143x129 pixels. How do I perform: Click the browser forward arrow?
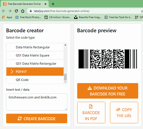(x=10, y=11)
